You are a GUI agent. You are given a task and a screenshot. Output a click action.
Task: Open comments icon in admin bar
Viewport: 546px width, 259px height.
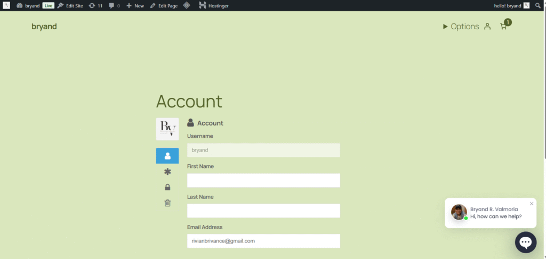coord(114,5)
